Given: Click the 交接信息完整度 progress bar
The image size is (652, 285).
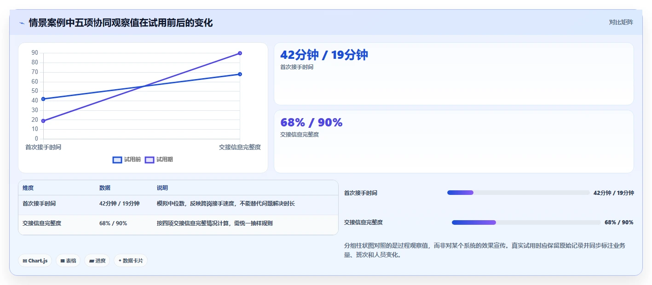Looking at the screenshot, I should click(x=526, y=222).
